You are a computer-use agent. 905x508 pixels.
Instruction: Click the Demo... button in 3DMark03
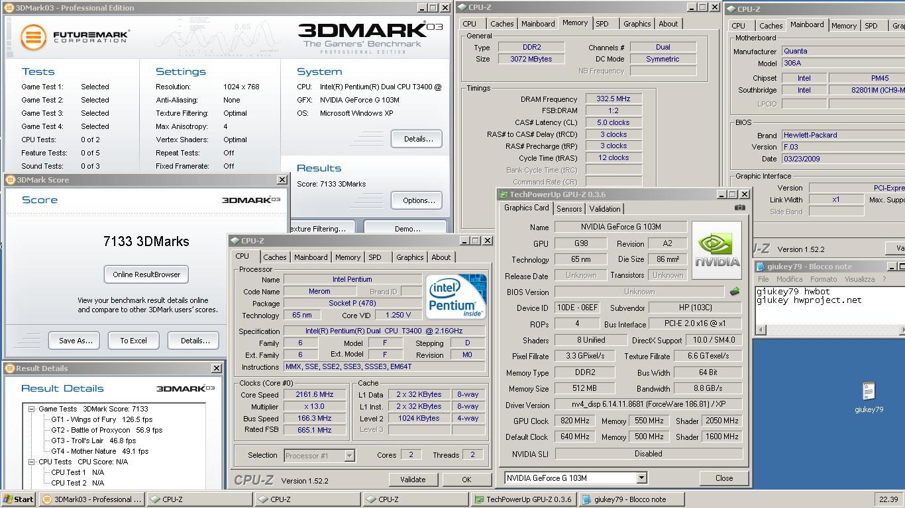[407, 229]
